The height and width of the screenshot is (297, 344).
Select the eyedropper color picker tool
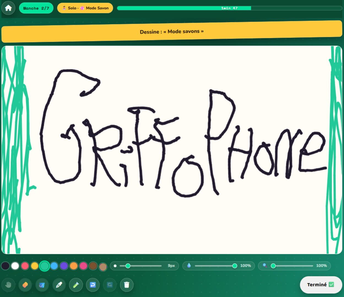(59, 285)
